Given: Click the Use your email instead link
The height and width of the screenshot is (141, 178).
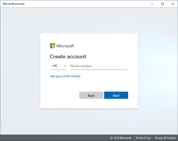Looking at the screenshot, I should pyautogui.click(x=65, y=76).
